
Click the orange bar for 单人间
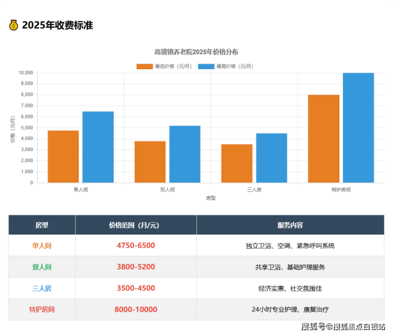click(x=63, y=156)
